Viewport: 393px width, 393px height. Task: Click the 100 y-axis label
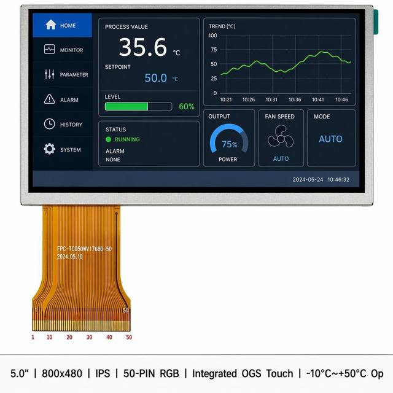click(212, 36)
